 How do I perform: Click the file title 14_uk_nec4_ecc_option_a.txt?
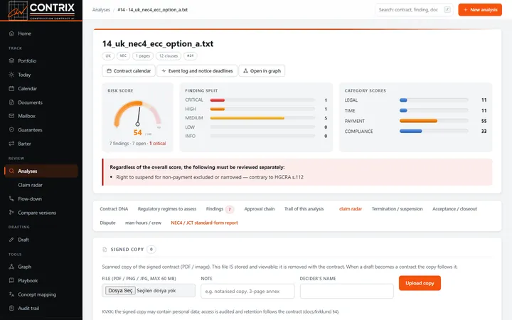coord(158,44)
